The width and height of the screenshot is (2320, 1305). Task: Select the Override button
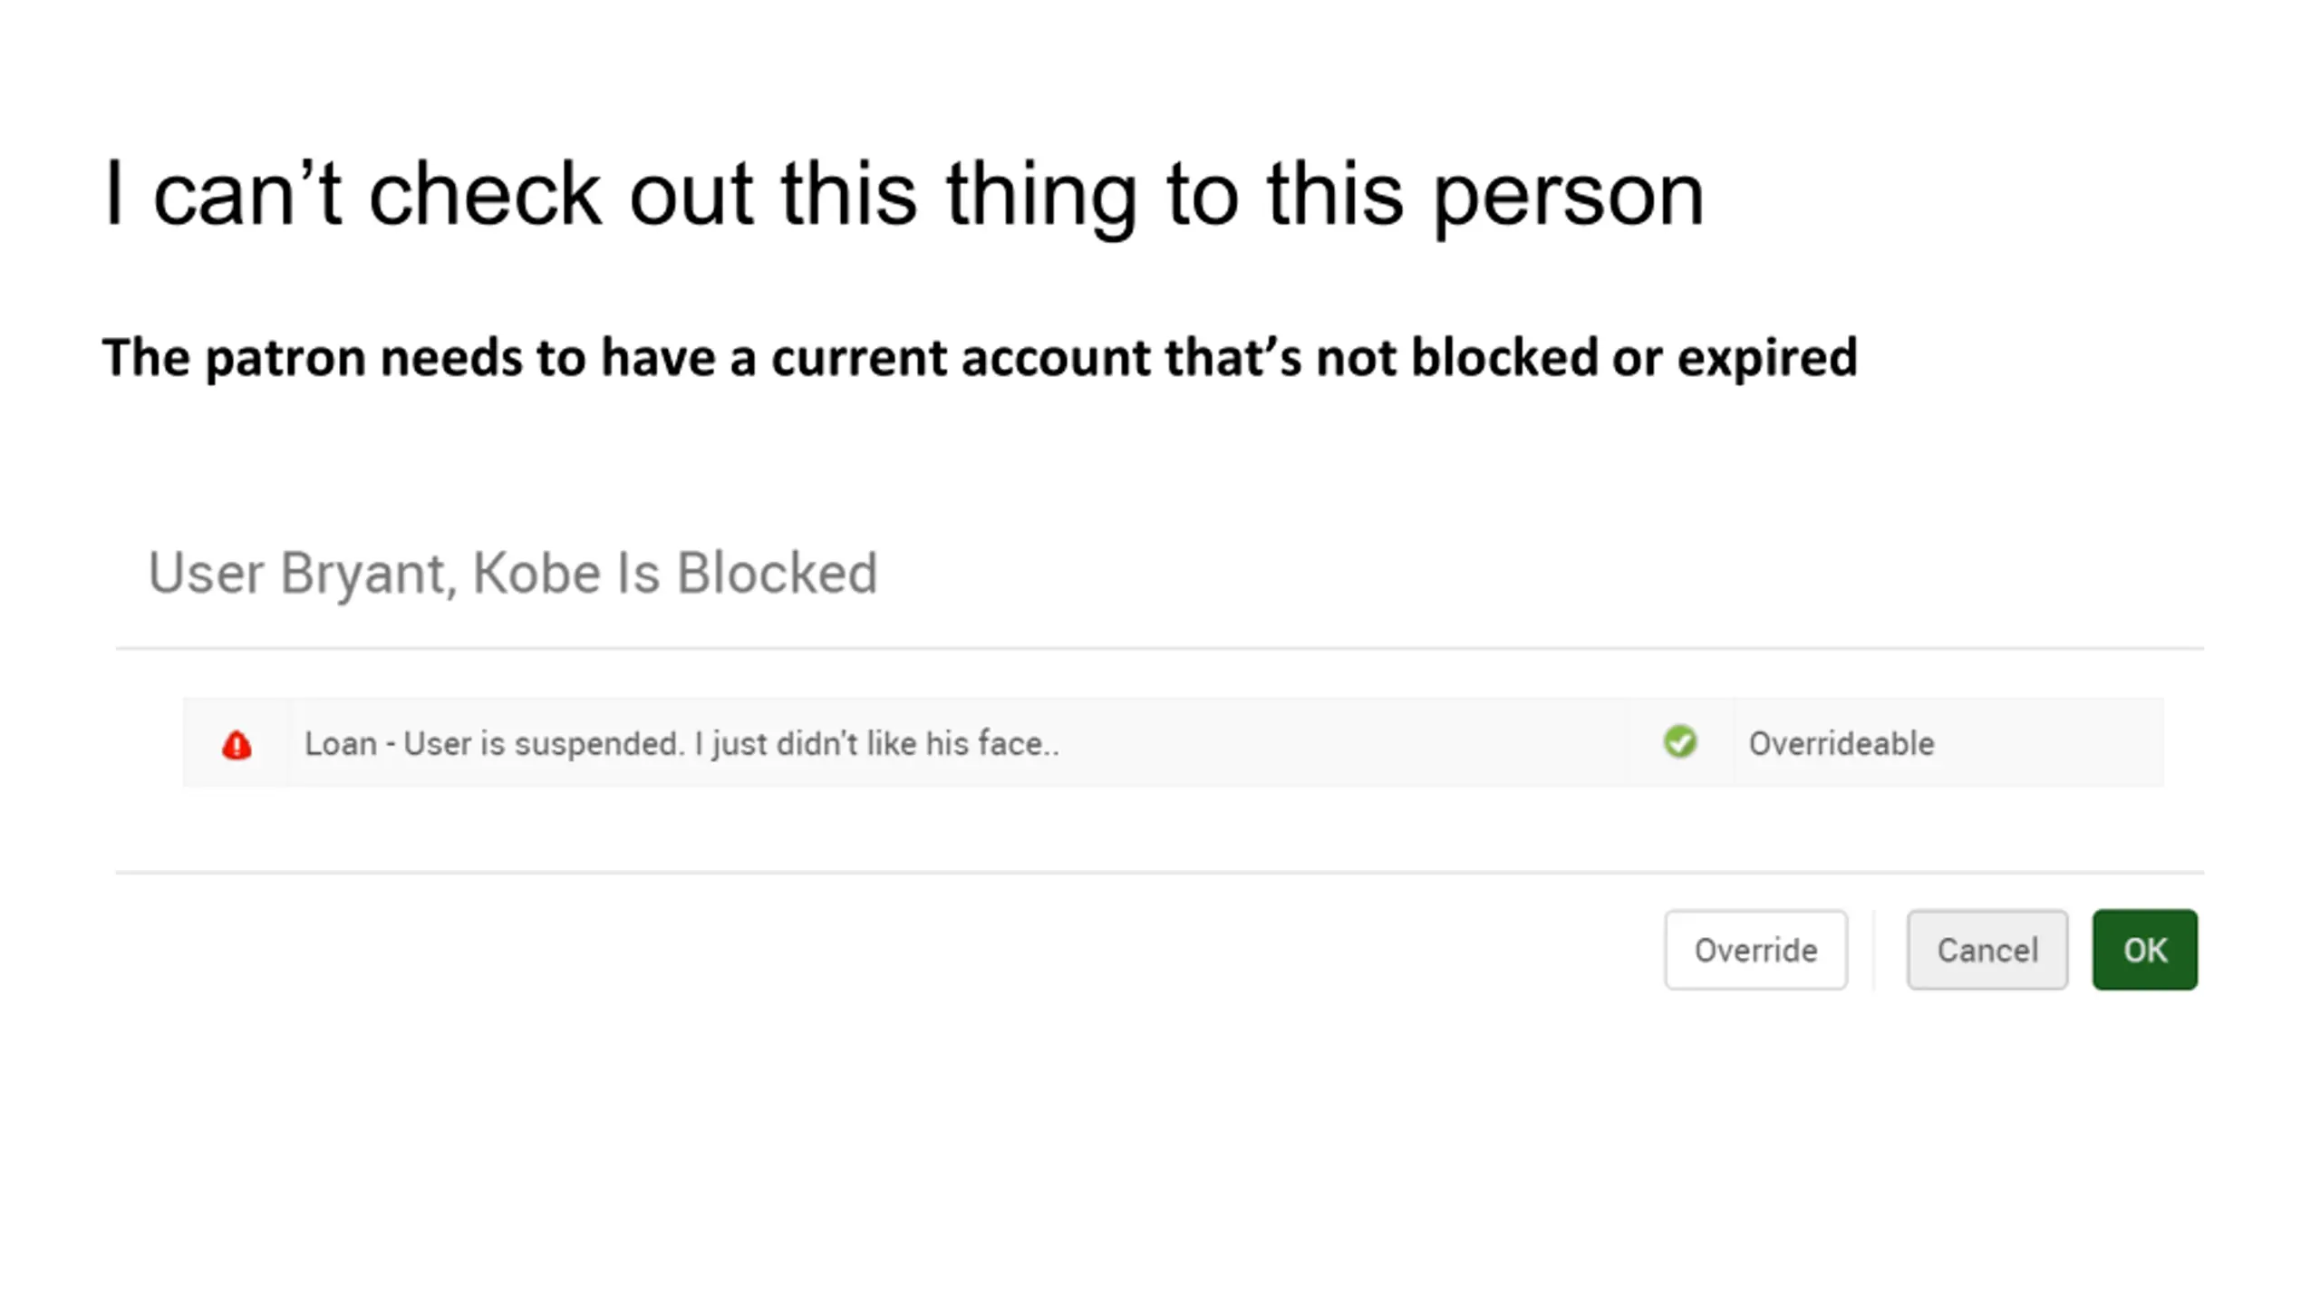coord(1755,950)
